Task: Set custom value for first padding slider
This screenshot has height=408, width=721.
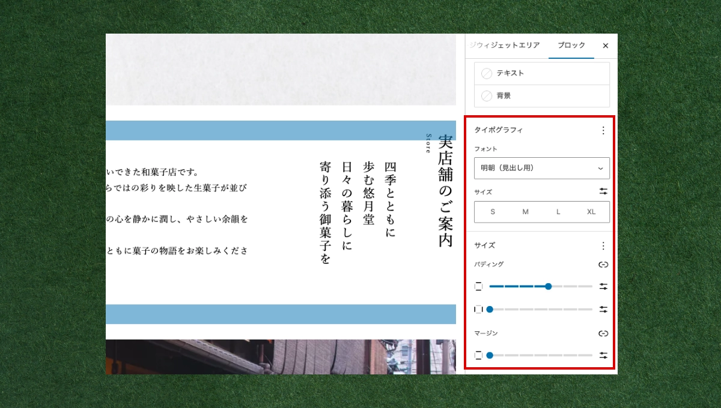Action: (x=603, y=287)
